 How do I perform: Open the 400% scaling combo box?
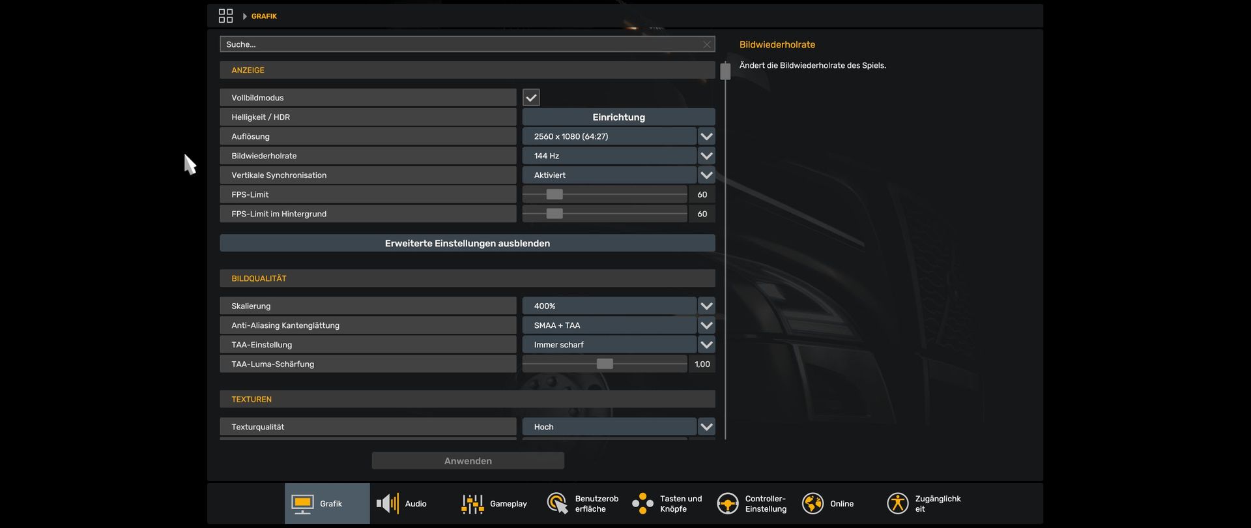[x=609, y=306]
